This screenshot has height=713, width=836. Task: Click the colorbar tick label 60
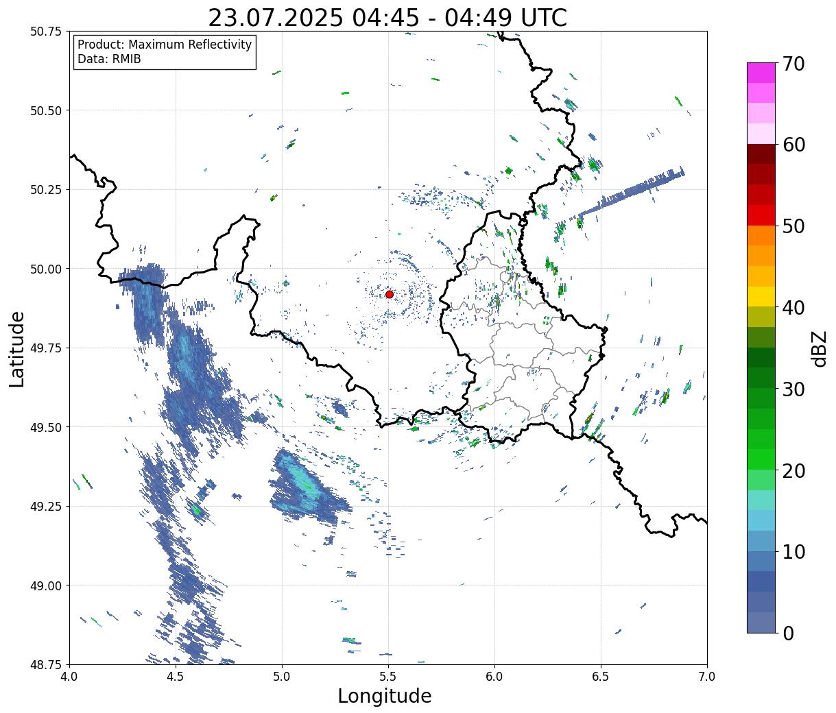[x=793, y=145]
